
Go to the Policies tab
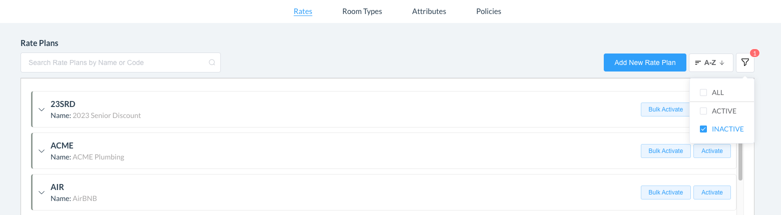pyautogui.click(x=488, y=11)
